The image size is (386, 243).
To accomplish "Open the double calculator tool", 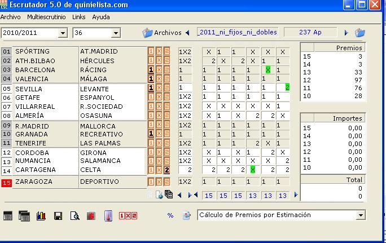I will [x=24, y=216].
